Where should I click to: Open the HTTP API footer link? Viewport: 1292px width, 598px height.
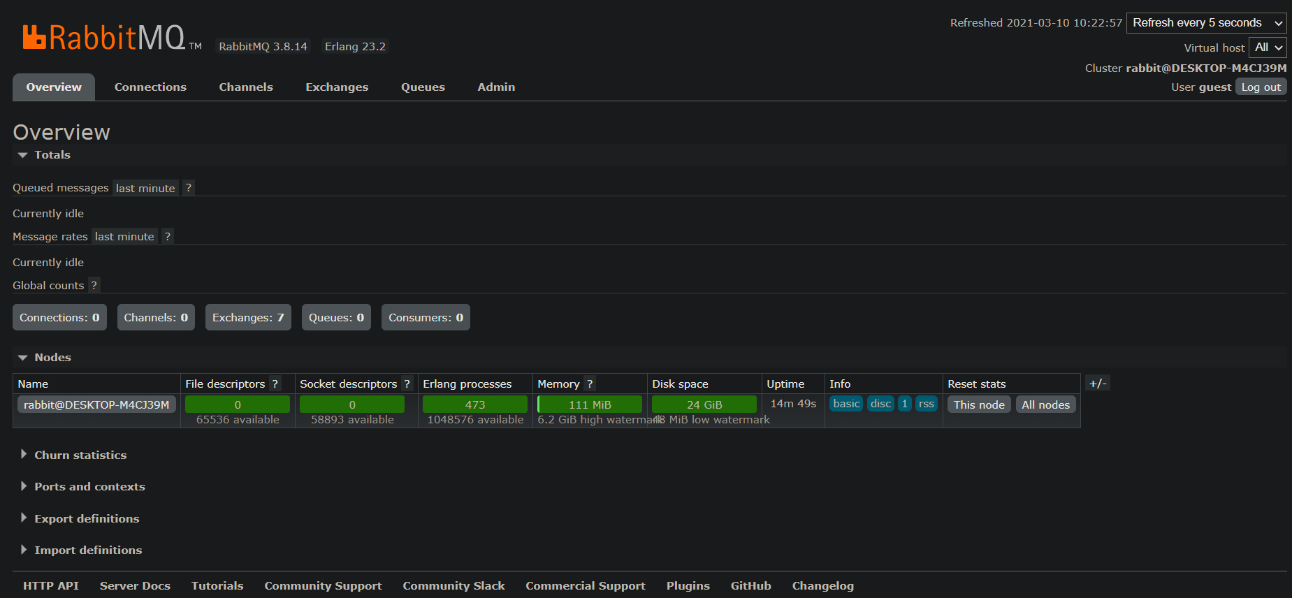click(x=51, y=586)
